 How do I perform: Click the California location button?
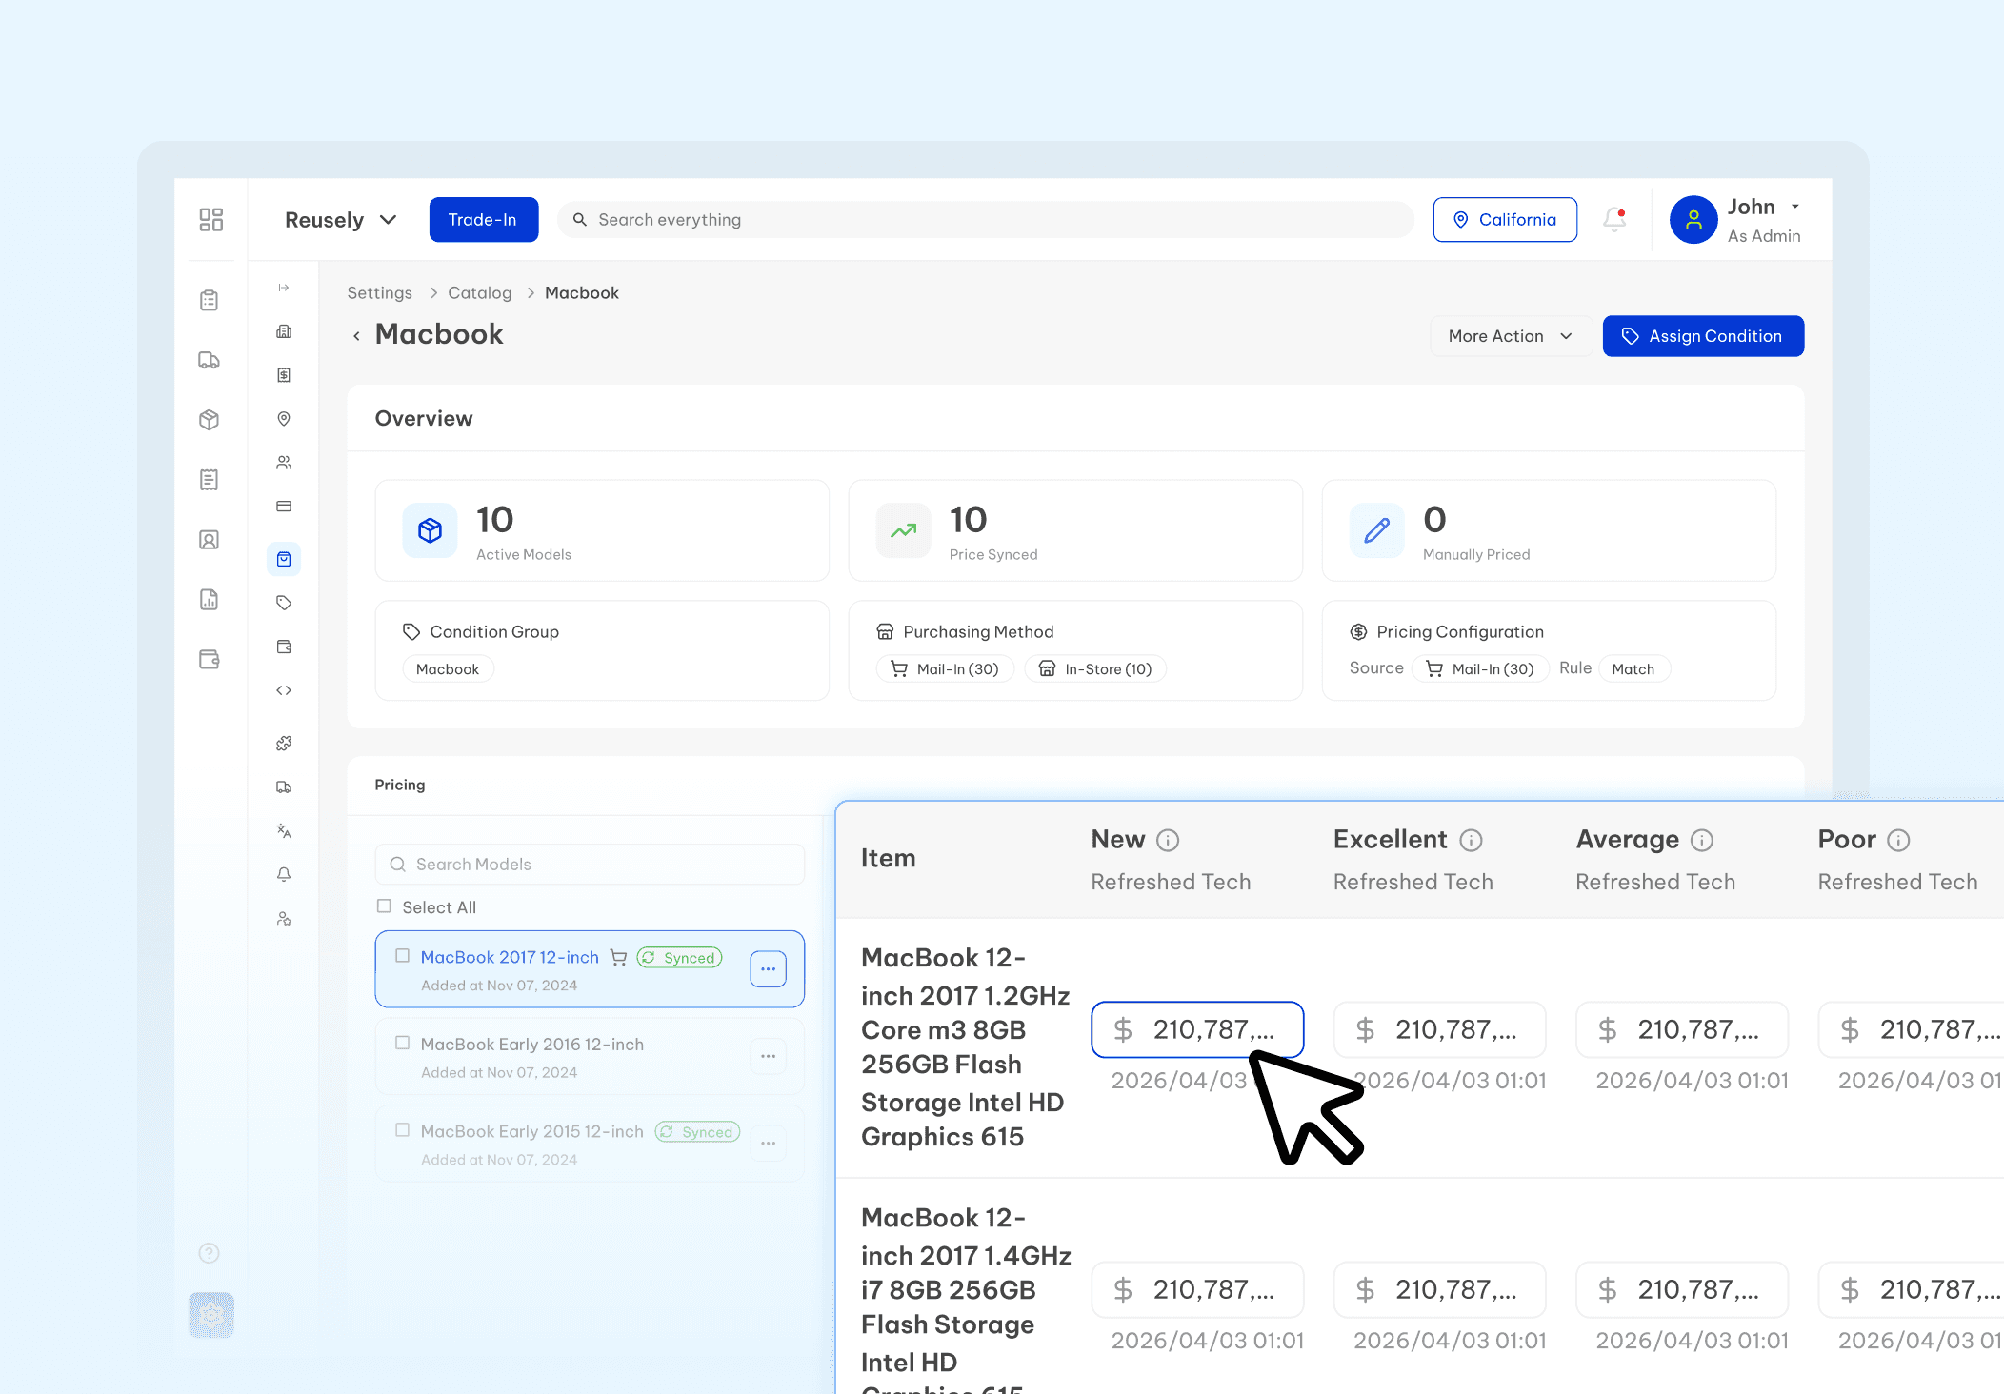pyautogui.click(x=1504, y=220)
